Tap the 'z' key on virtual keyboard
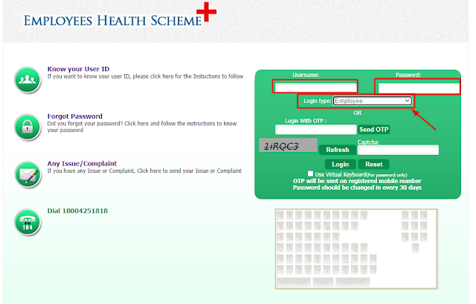 (345, 226)
